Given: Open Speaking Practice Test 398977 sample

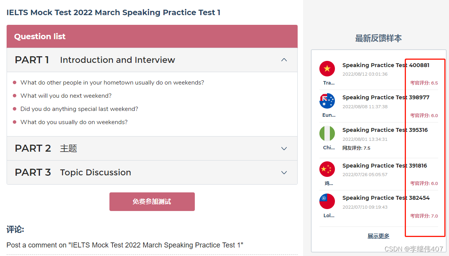Looking at the screenshot, I should [386, 97].
